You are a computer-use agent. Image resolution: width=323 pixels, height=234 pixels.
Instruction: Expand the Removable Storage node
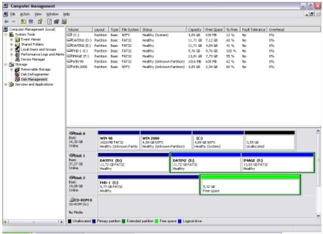pyautogui.click(x=12, y=69)
